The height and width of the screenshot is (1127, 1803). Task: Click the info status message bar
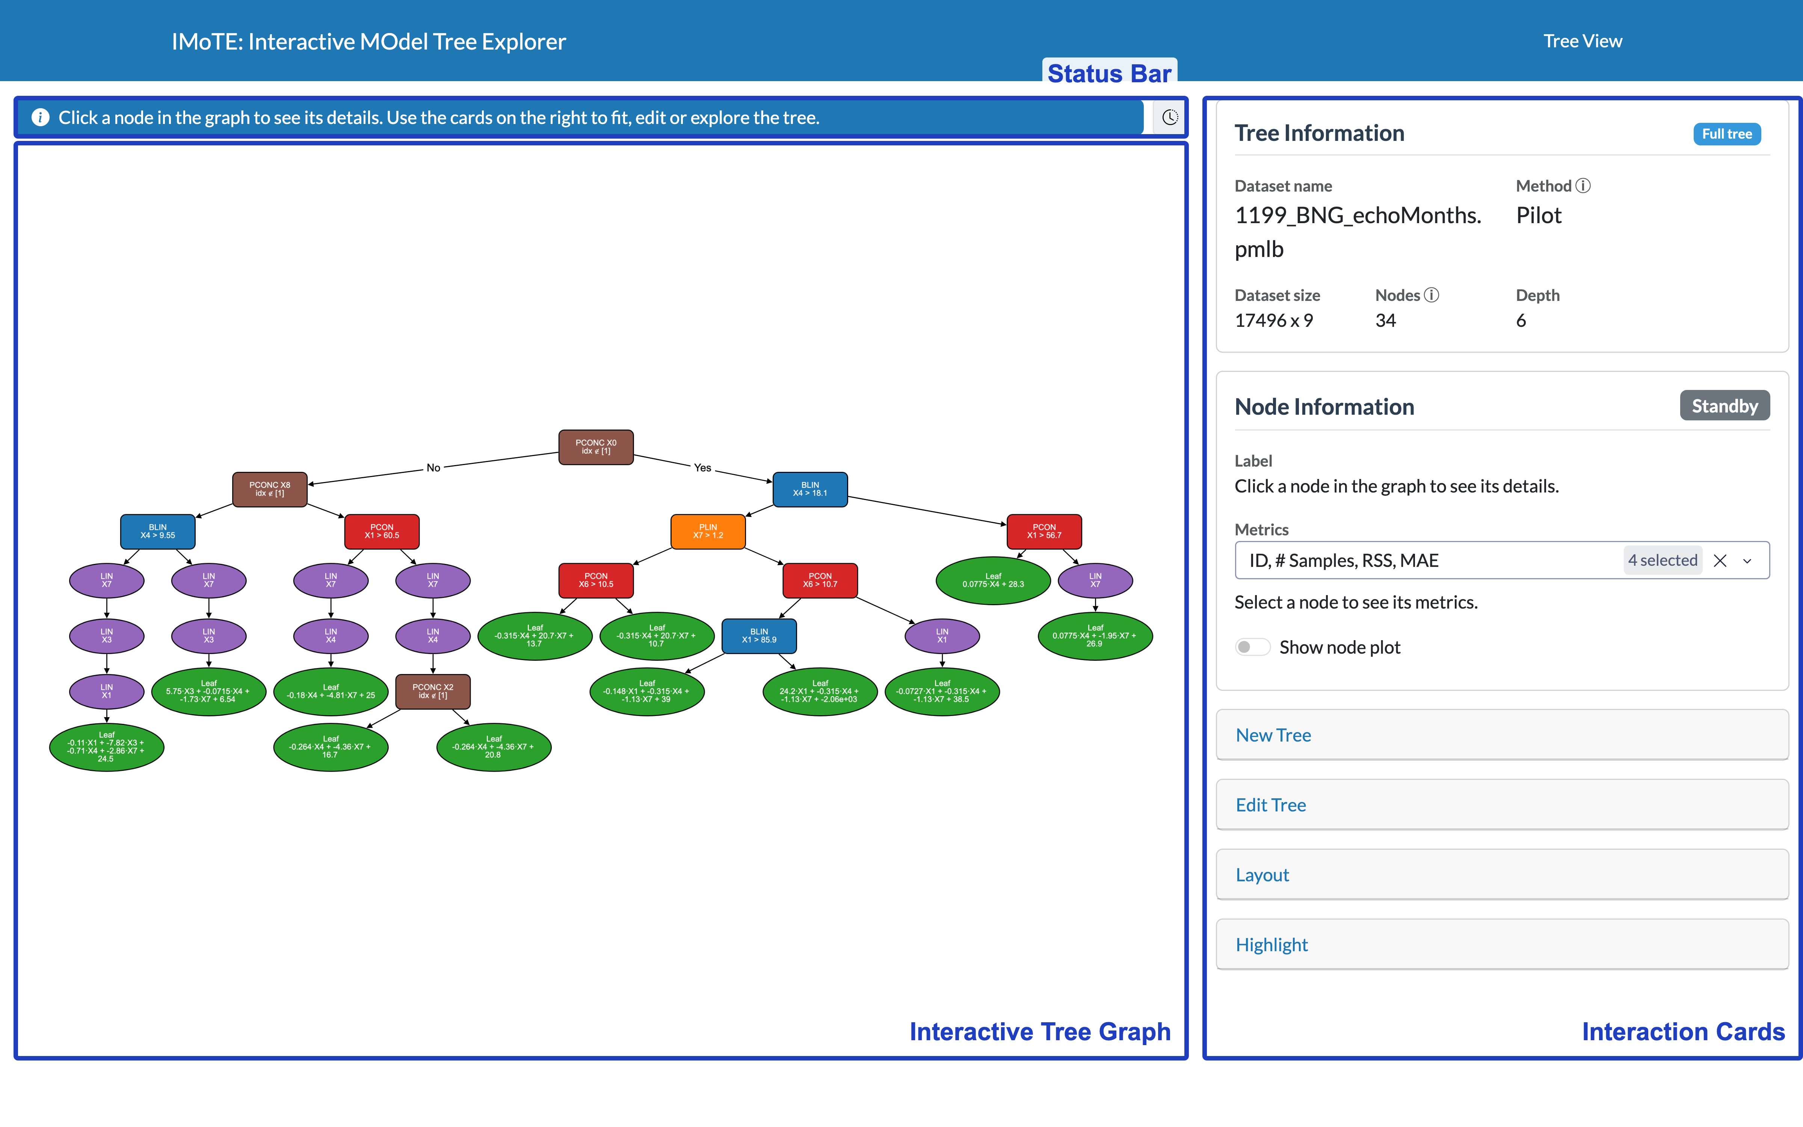[580, 117]
